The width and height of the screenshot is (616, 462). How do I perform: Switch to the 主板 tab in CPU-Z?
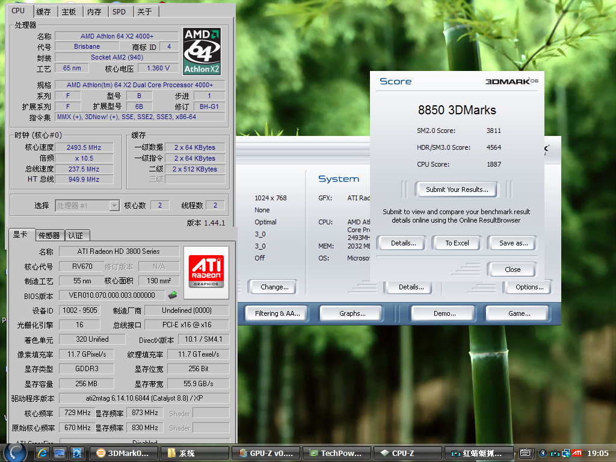pyautogui.click(x=69, y=12)
